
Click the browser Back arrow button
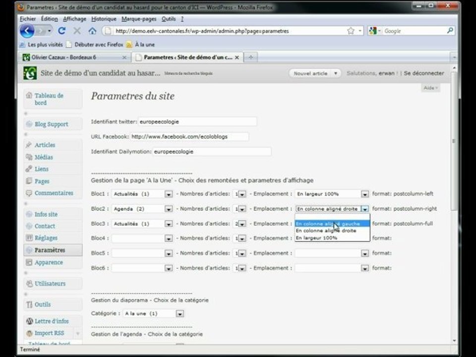(x=27, y=31)
